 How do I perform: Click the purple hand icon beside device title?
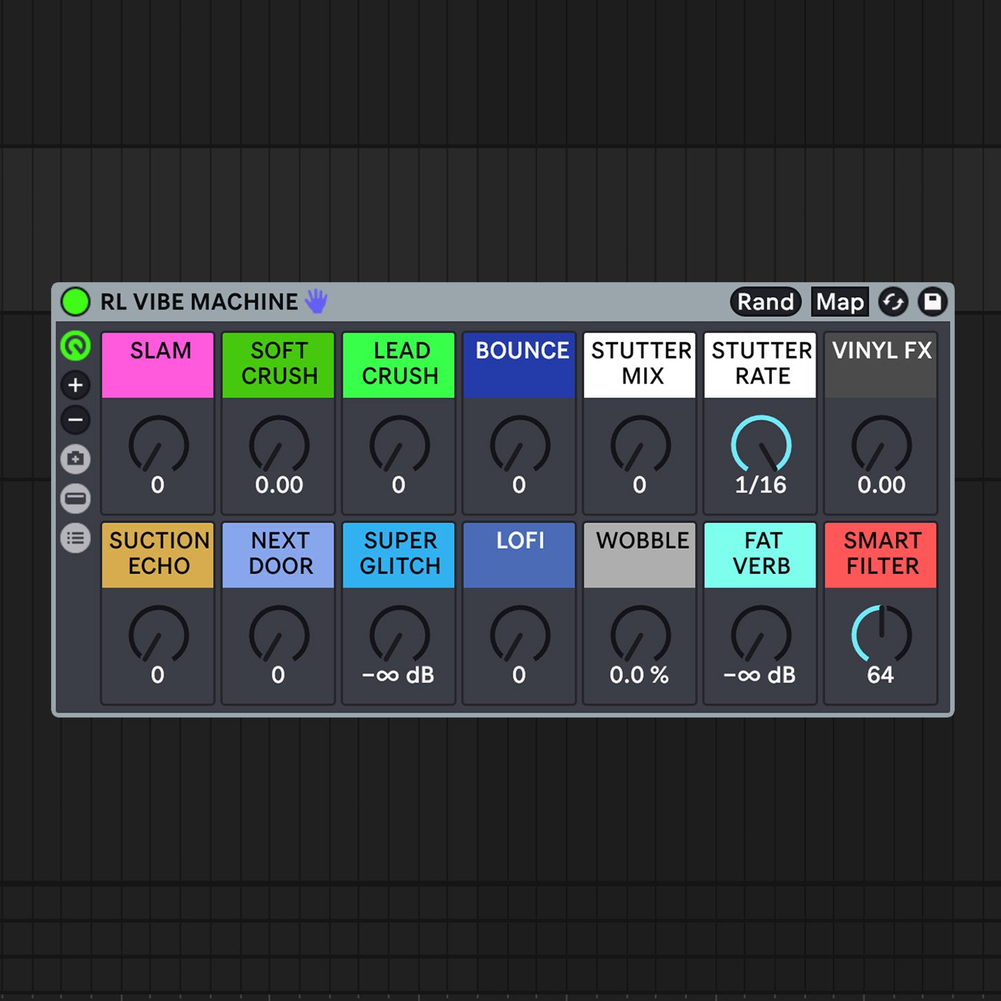pyautogui.click(x=316, y=301)
